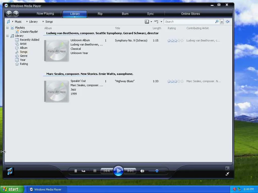Expand the Songs breadcrumb arrow
The image size is (258, 193).
43,22
